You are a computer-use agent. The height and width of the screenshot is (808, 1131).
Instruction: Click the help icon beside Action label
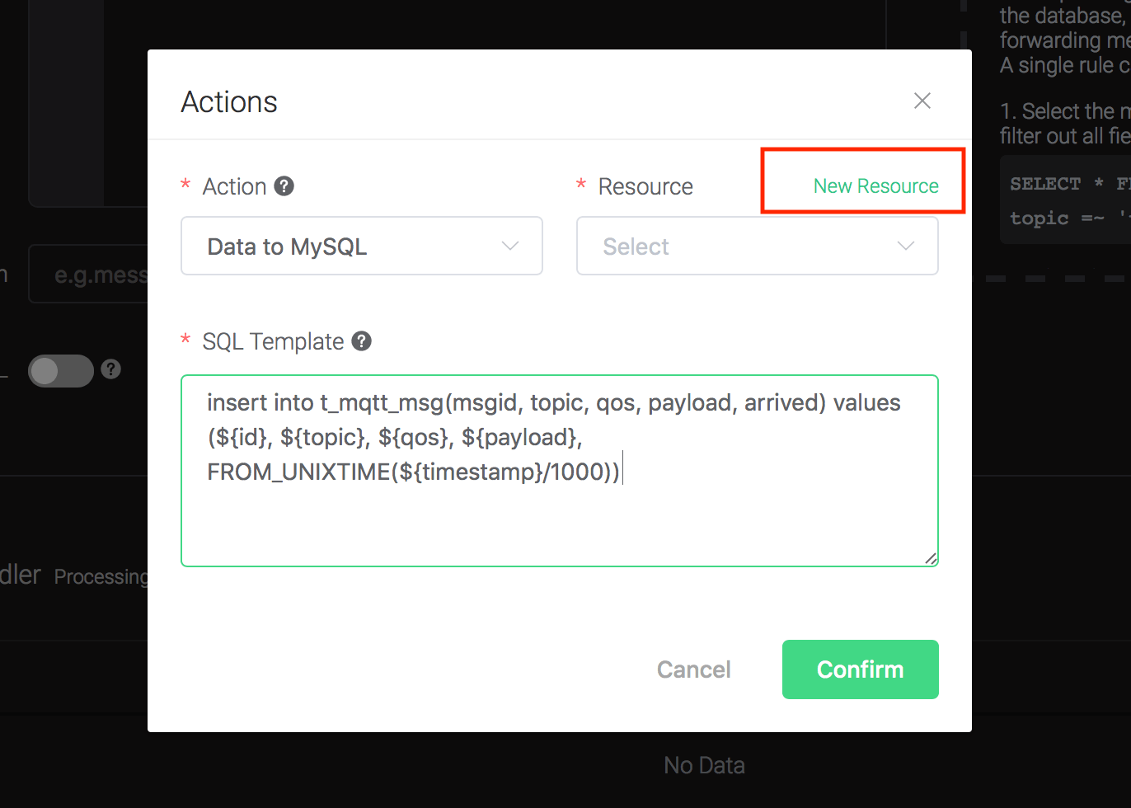[x=284, y=186]
